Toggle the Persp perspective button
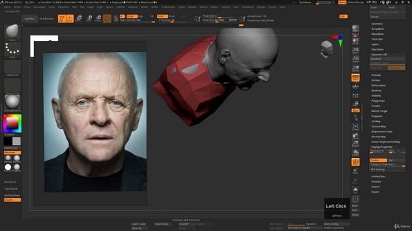 click(x=355, y=78)
